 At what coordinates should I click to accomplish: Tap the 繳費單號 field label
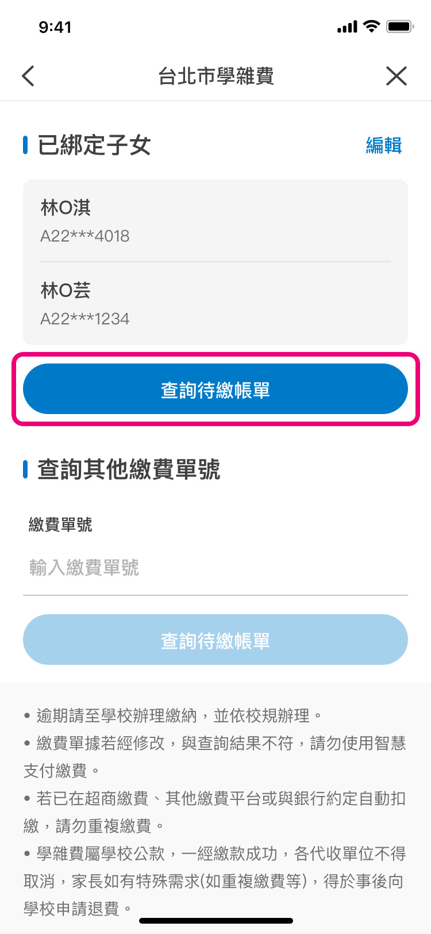pyautogui.click(x=60, y=525)
